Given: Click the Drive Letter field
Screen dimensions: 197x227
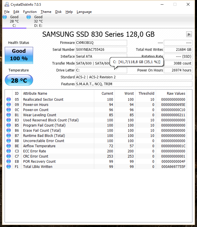Looking at the screenshot, I should point(101,70).
